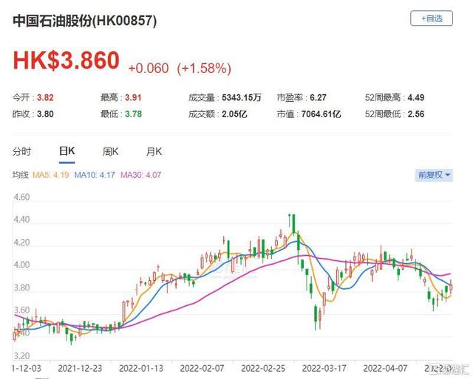Click the 成交额 value 2.05亿
Image resolution: width=473 pixels, height=379 pixels.
pos(234,114)
